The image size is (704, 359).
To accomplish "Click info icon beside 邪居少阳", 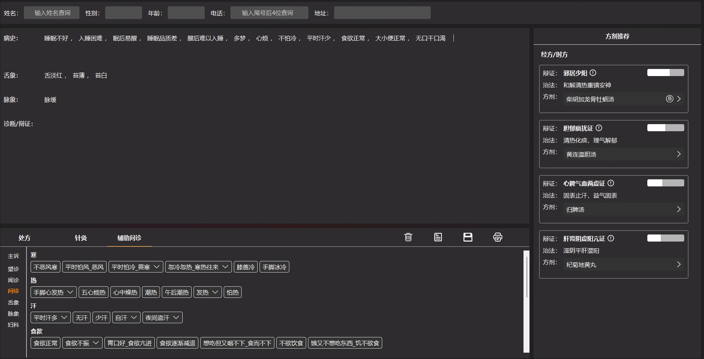I will (593, 73).
